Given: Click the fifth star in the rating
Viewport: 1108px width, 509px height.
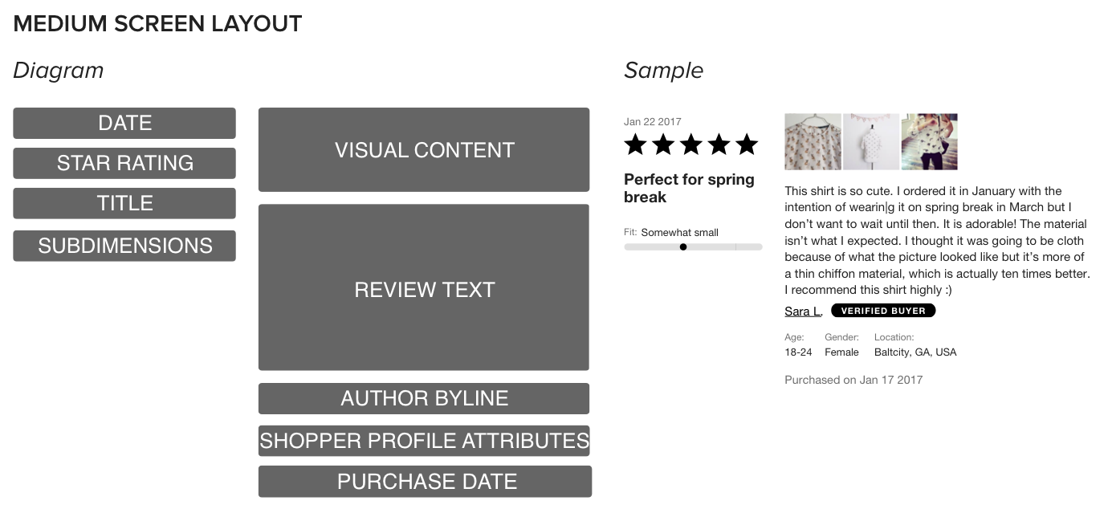Looking at the screenshot, I should point(747,145).
